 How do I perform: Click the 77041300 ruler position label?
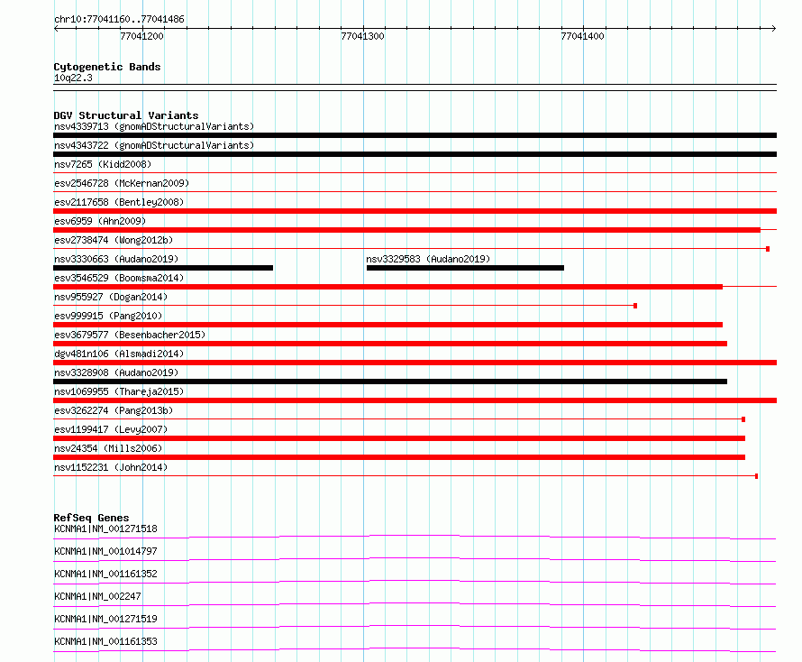(362, 36)
